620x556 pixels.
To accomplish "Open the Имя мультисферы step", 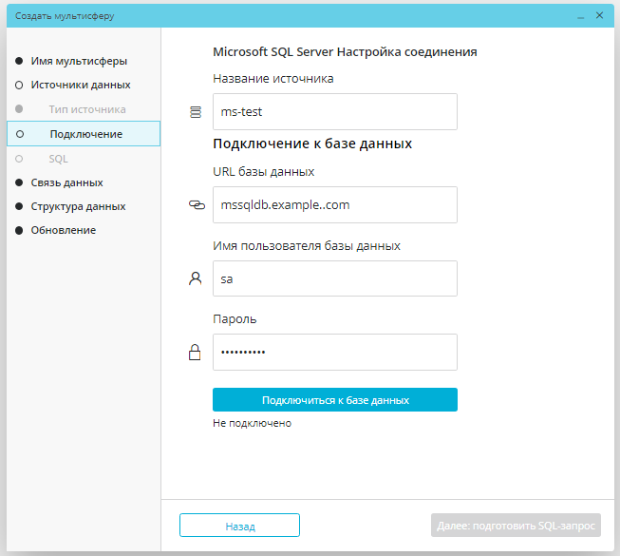I will [79, 61].
